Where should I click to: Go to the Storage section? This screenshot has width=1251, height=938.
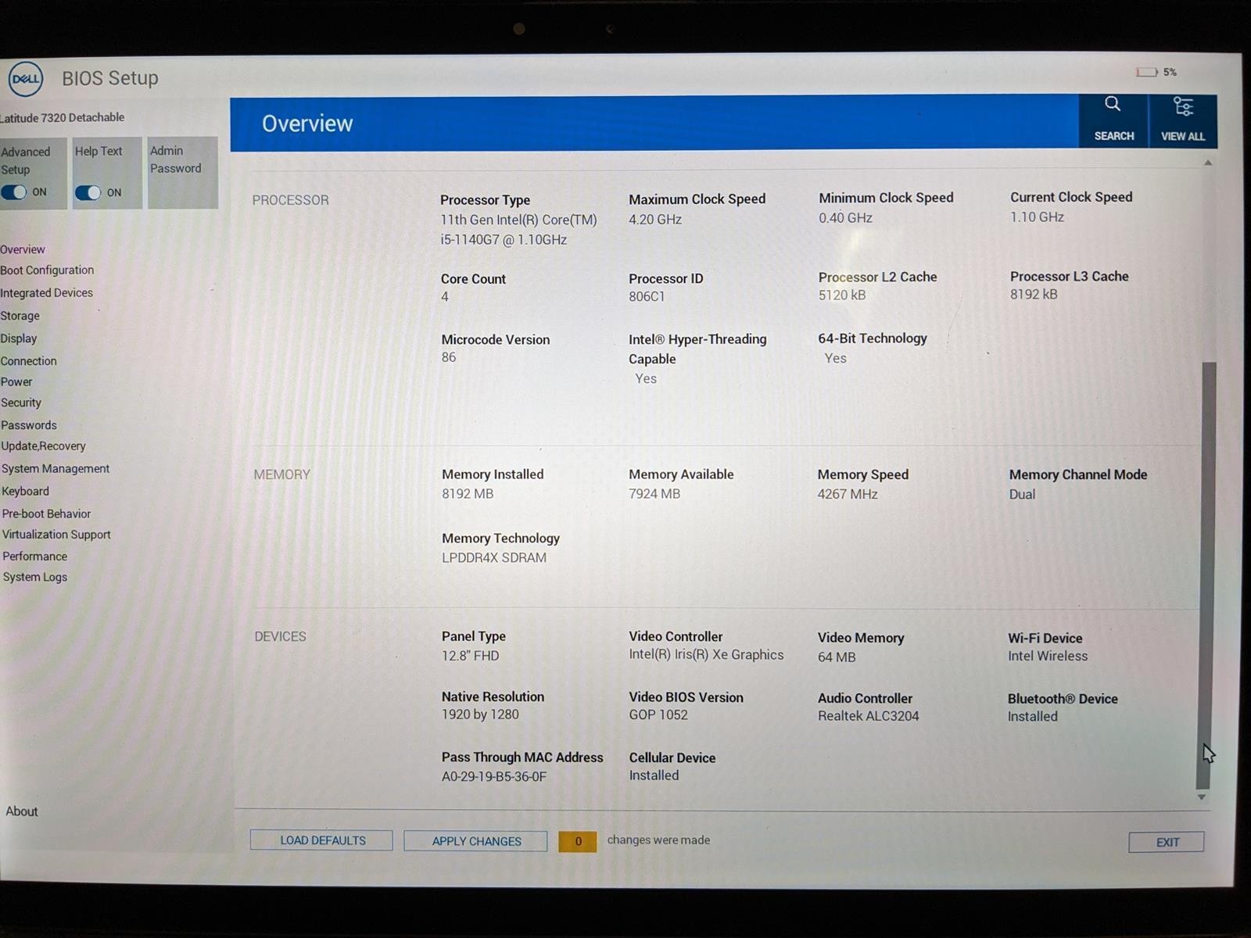point(20,316)
